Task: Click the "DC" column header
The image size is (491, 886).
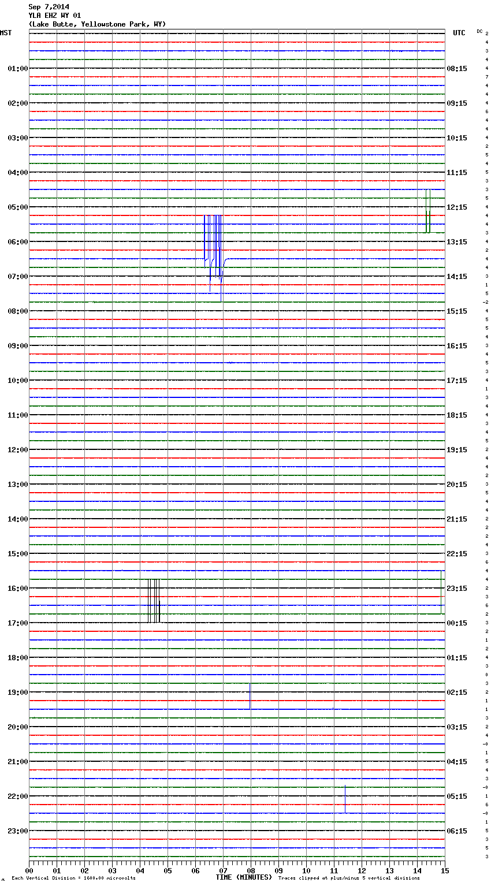Action: coord(479,31)
